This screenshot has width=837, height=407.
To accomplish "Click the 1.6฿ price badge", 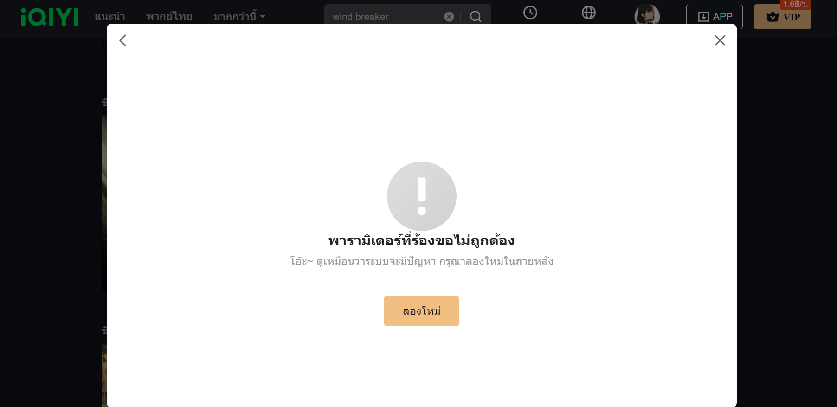I will pos(796,4).
